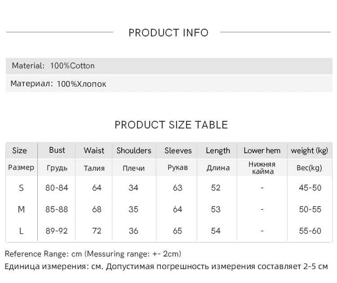Image resolution: width=337 pixels, height=283 pixels.
Task: Click the Нижняя кайма subheader cell
Action: tap(262, 168)
